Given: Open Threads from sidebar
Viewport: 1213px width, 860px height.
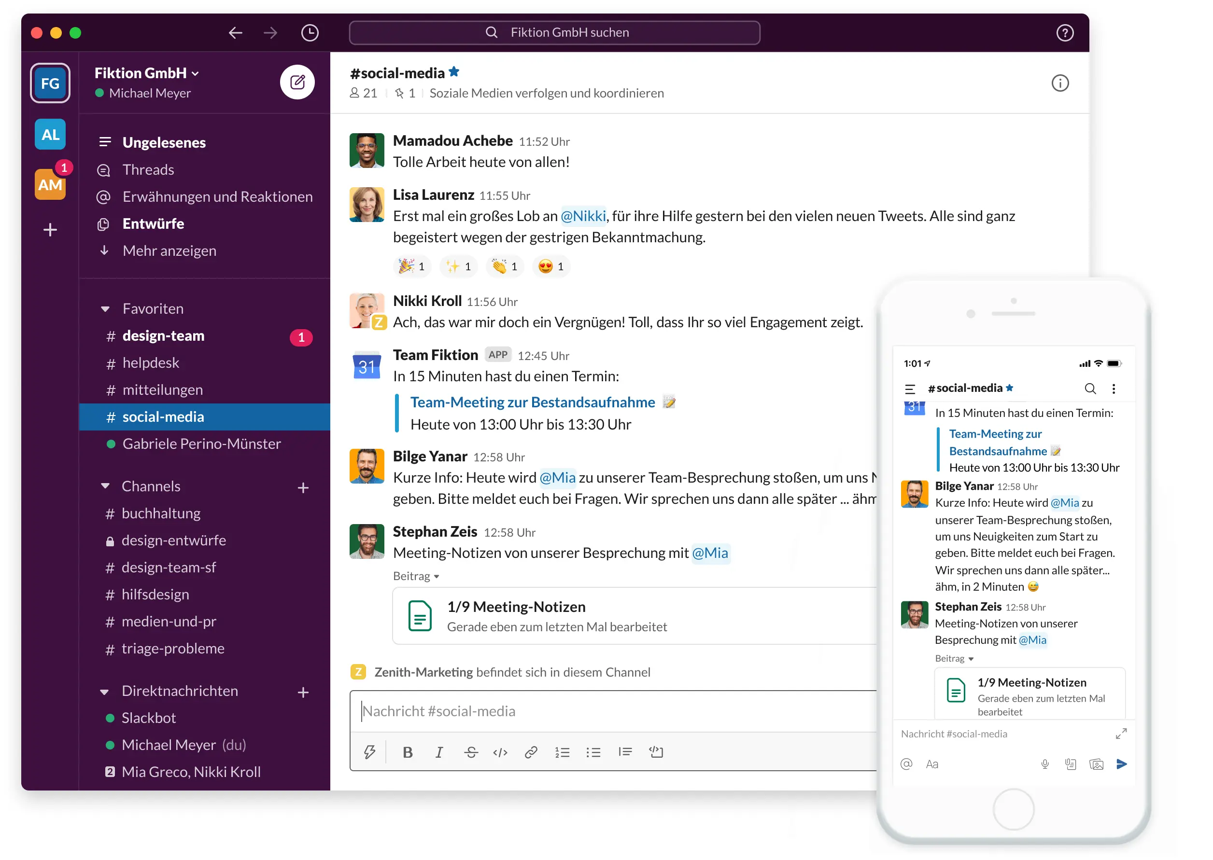Looking at the screenshot, I should pos(148,169).
